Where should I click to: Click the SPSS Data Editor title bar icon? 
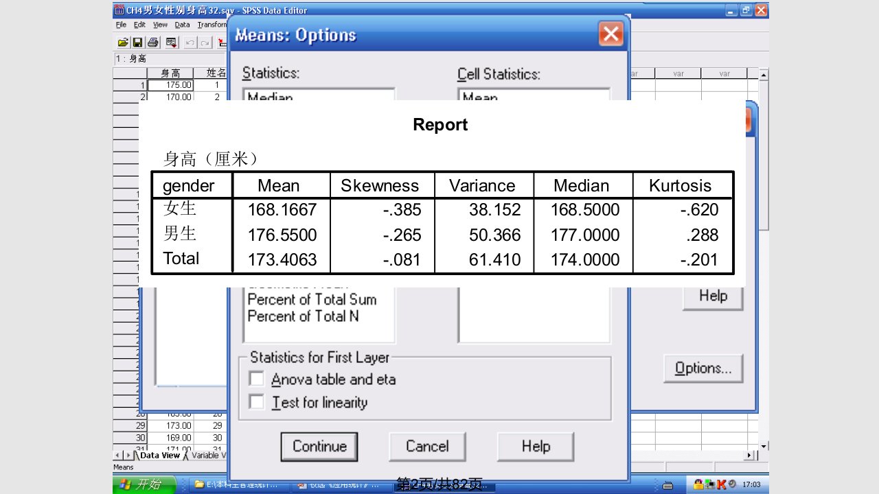119,10
